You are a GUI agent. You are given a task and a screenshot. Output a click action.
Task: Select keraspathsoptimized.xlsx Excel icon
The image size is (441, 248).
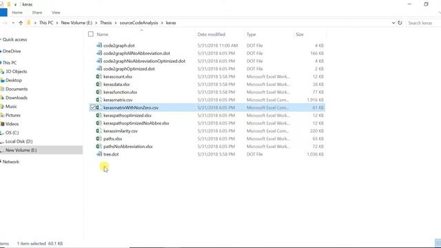click(99, 115)
